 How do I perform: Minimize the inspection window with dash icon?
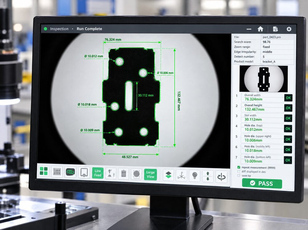click(x=249, y=29)
